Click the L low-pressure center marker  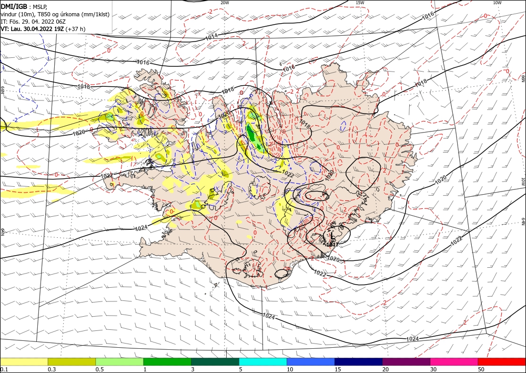pos(332,236)
